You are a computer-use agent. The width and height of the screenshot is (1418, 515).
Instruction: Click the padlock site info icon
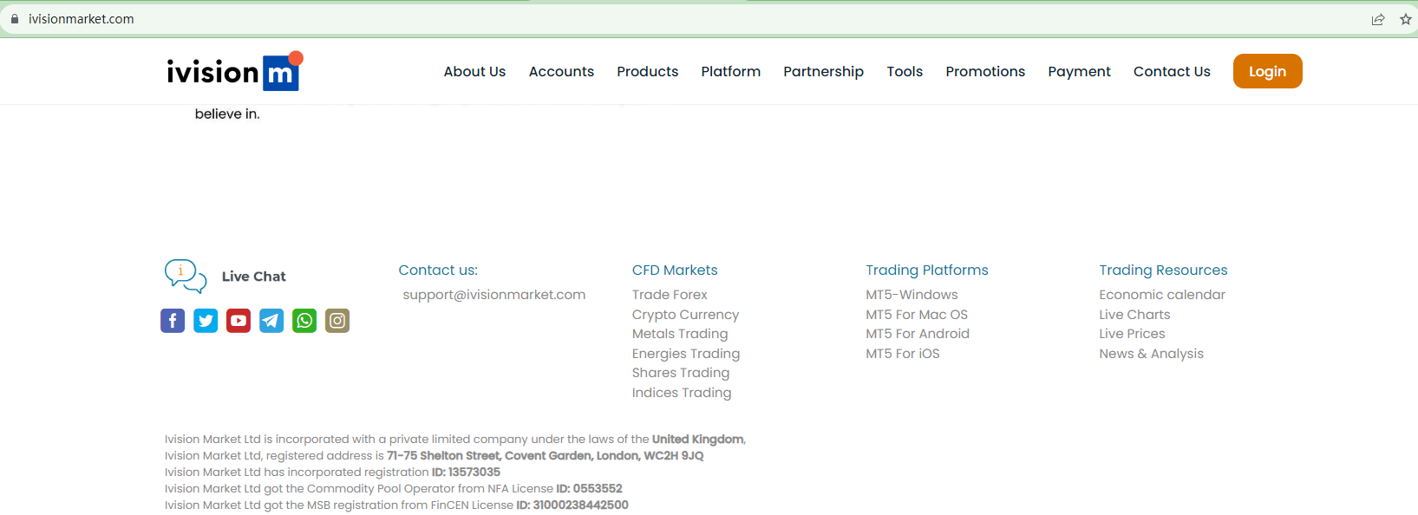(x=15, y=19)
